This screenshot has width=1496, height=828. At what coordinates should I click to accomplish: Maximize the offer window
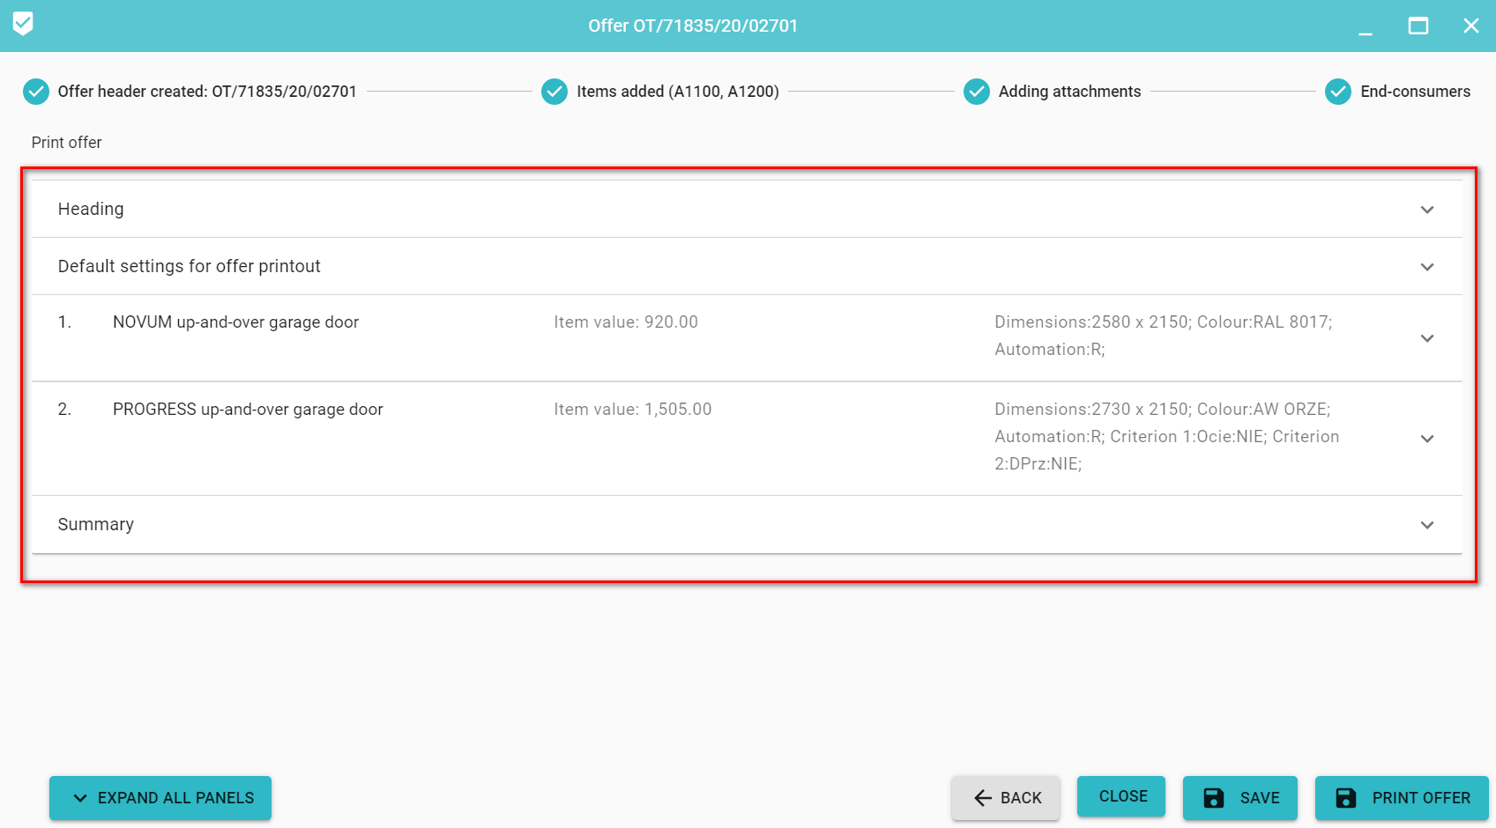pos(1418,26)
